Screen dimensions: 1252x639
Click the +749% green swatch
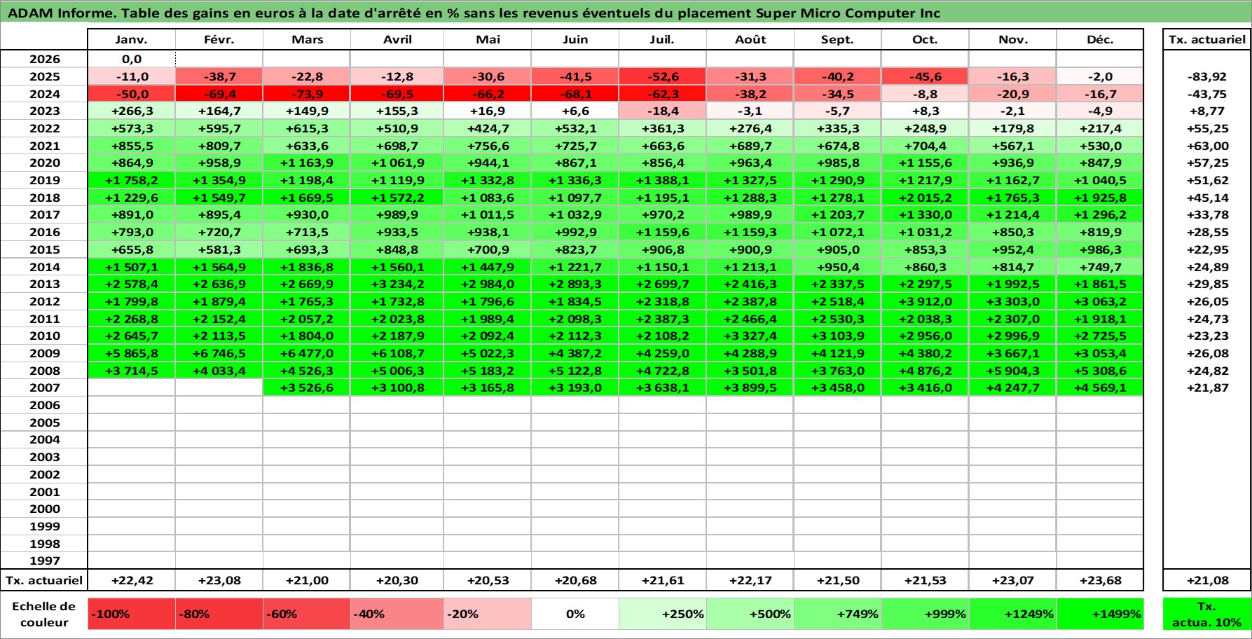[x=838, y=614]
